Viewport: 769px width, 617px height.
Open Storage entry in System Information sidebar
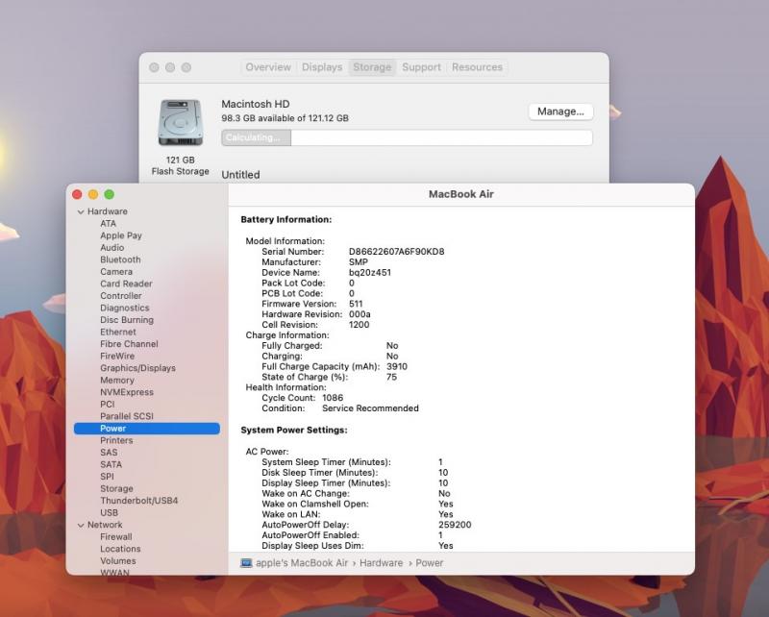click(x=116, y=489)
